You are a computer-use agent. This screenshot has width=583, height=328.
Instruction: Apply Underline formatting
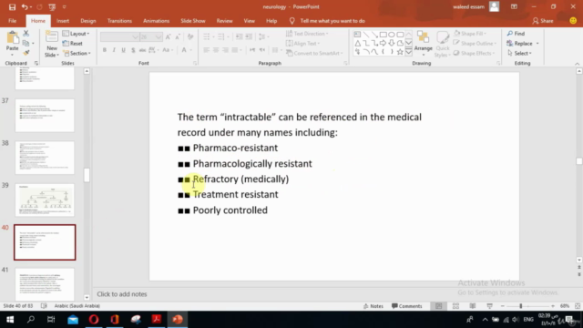click(x=124, y=50)
